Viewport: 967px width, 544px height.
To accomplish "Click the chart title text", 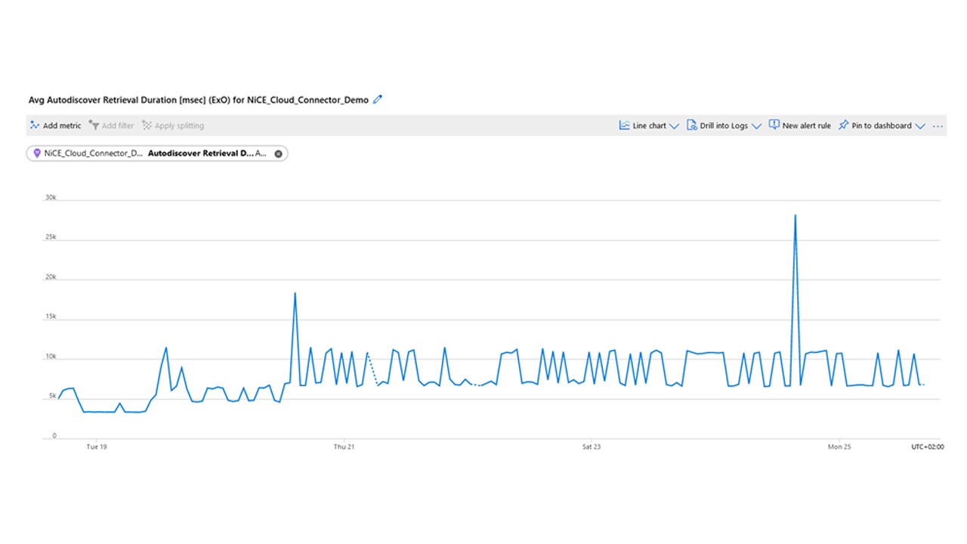I will pos(199,100).
